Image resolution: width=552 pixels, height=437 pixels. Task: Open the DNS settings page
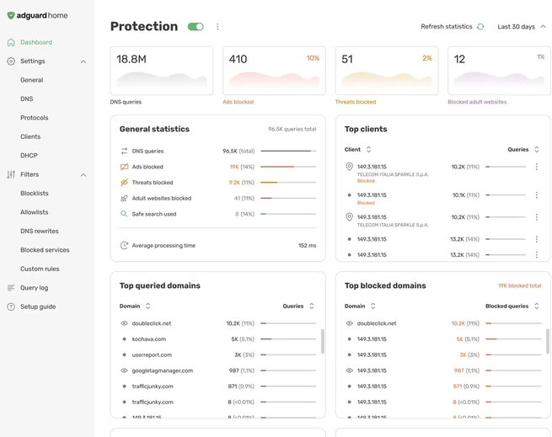[x=27, y=99]
